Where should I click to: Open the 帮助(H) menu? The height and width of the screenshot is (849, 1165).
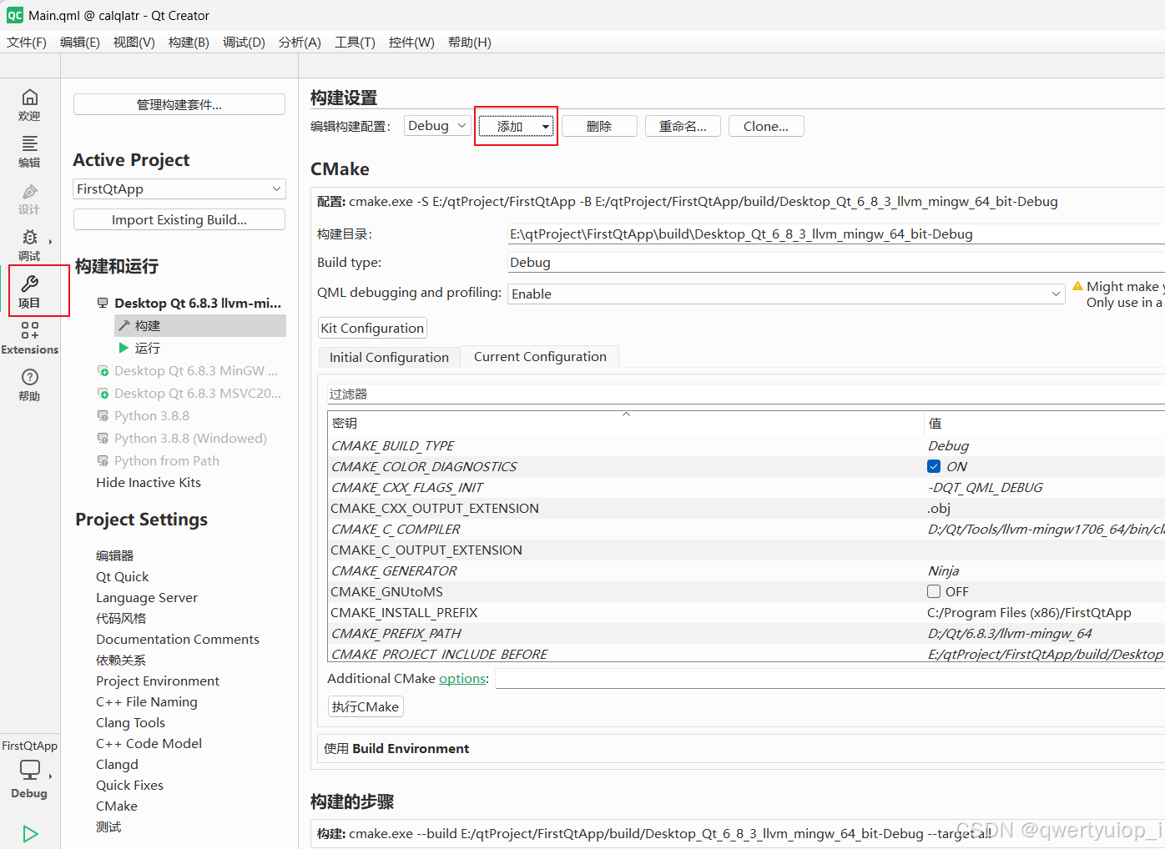pyautogui.click(x=470, y=42)
